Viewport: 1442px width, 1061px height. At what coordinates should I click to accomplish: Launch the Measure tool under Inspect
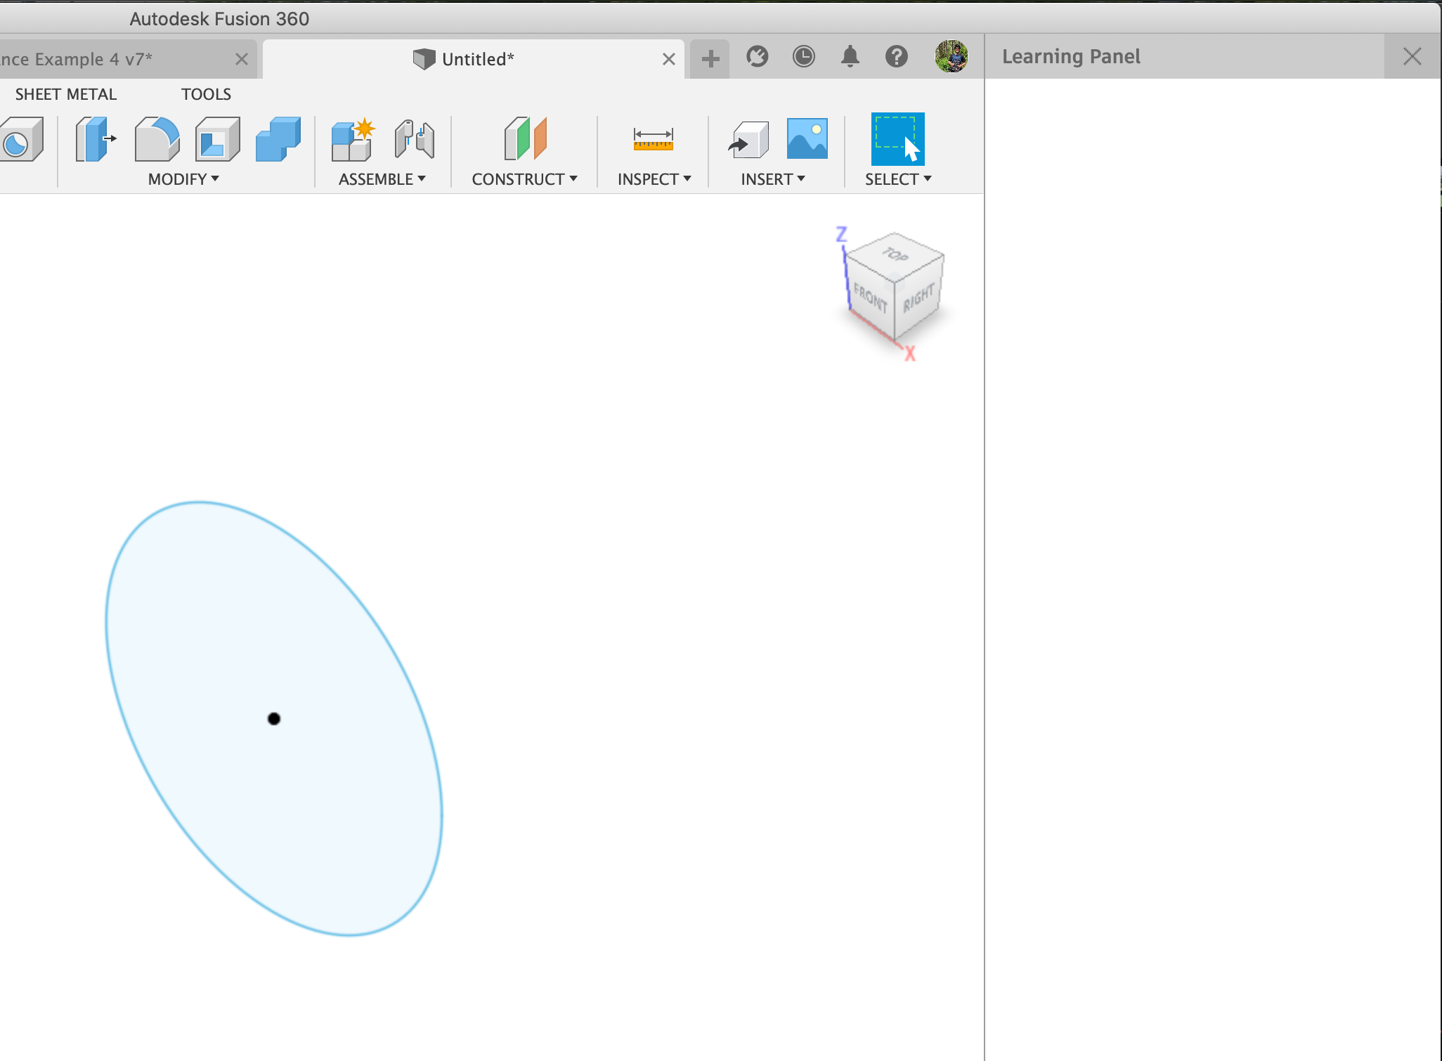(652, 140)
